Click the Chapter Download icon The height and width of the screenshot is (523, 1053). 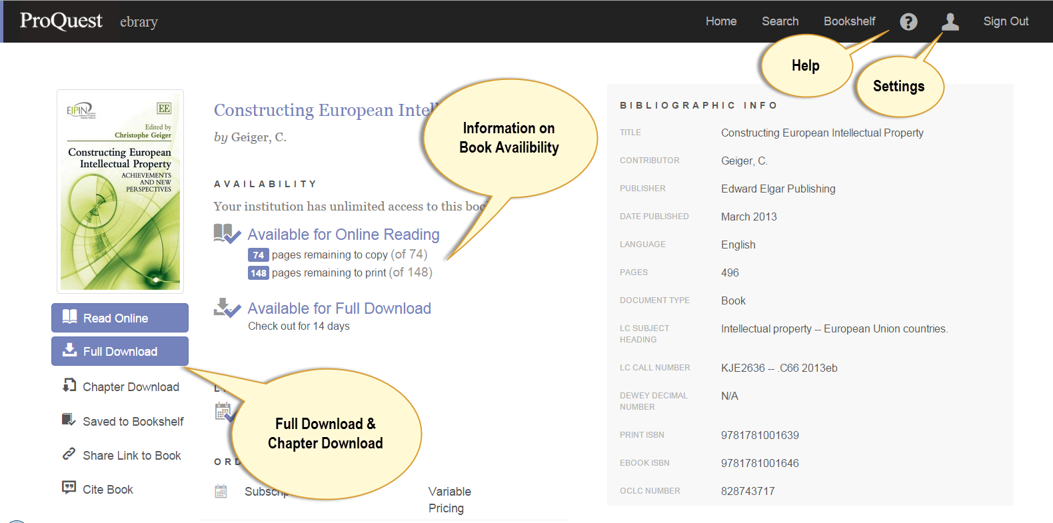tap(69, 386)
